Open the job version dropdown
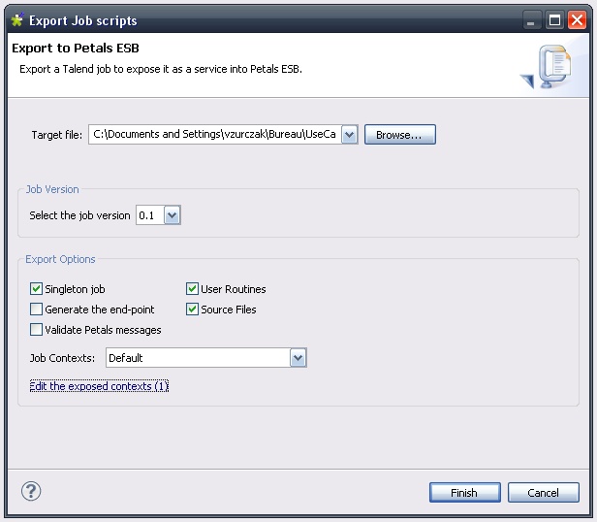 172,215
